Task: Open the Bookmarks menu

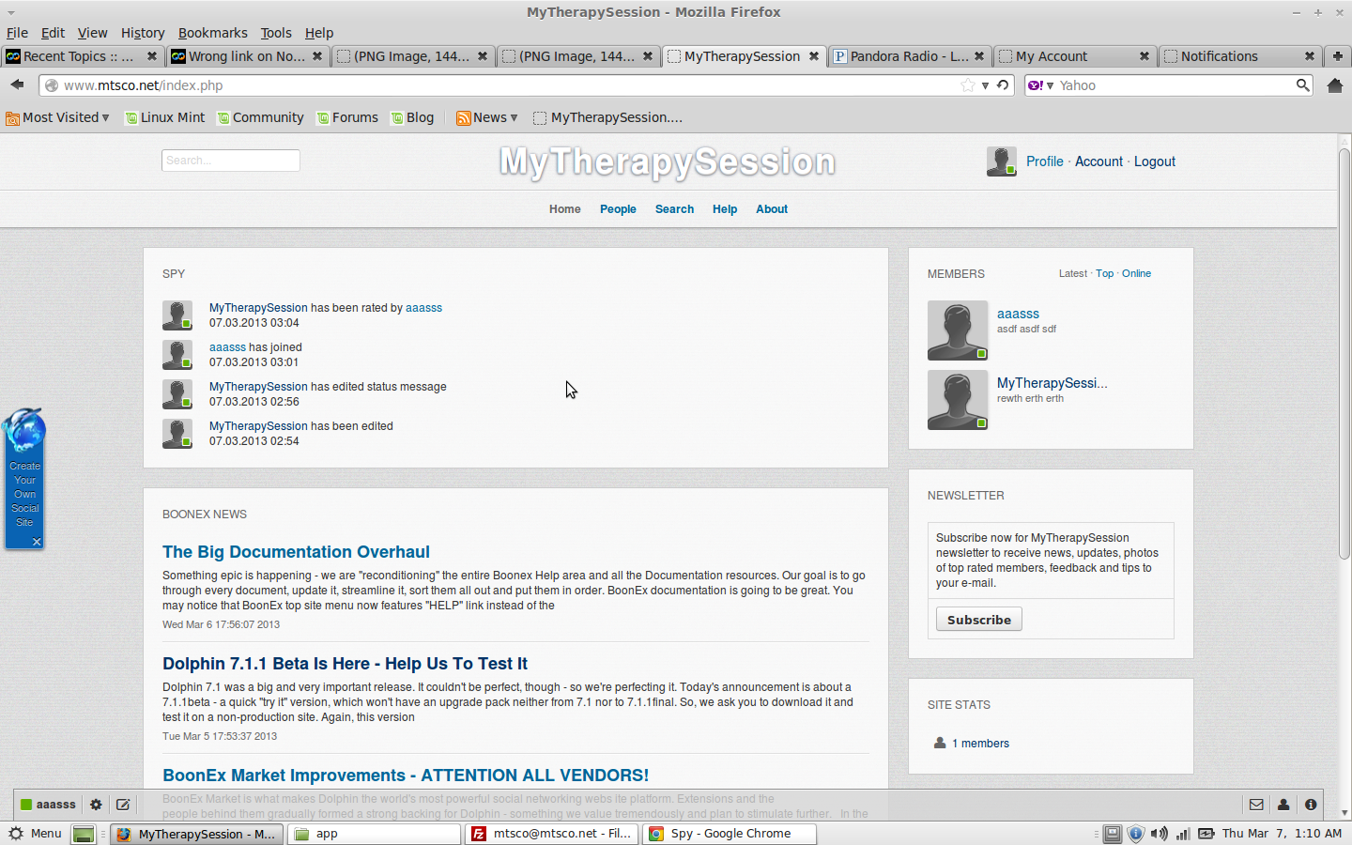Action: tap(212, 33)
